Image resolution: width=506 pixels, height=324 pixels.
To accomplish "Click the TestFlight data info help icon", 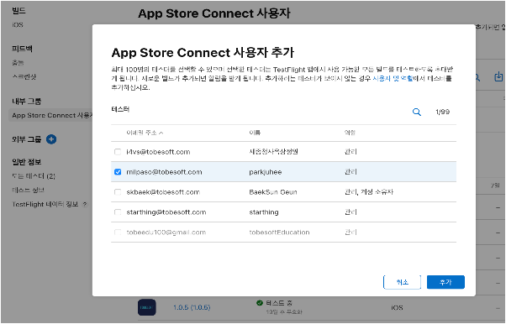I will (x=85, y=204).
